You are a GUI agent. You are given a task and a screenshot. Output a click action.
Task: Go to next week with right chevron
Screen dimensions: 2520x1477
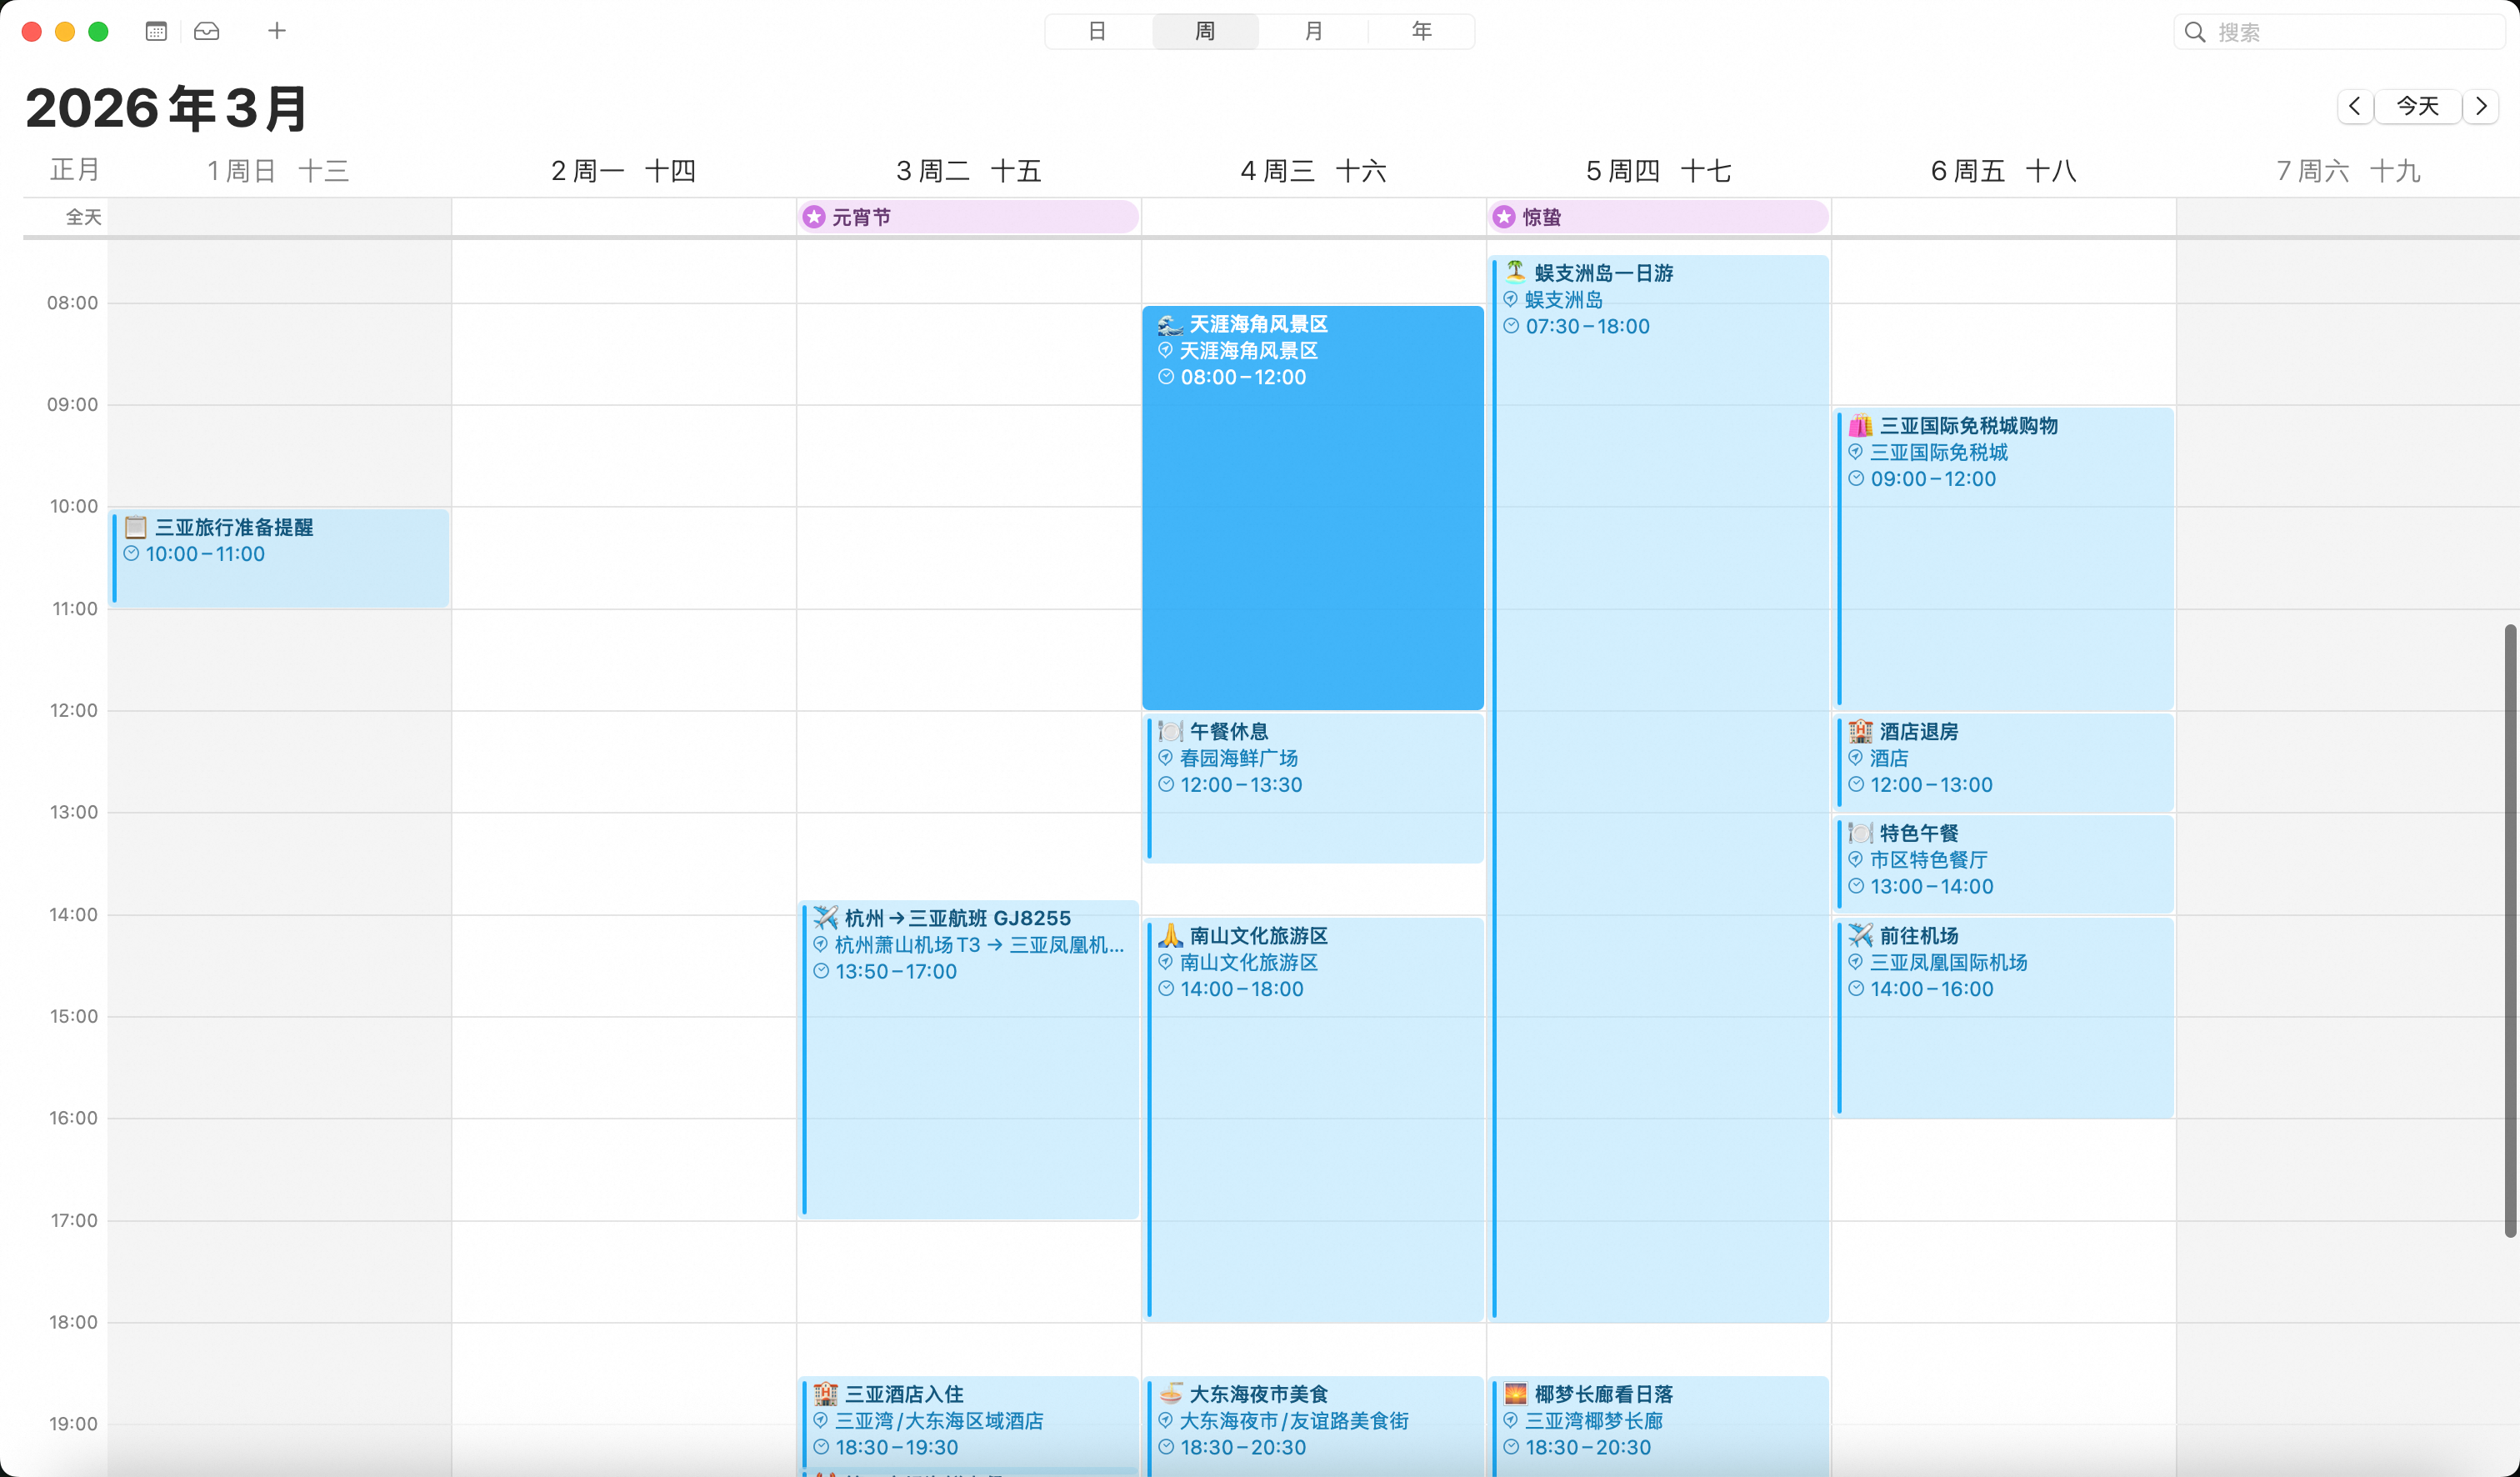point(2481,106)
